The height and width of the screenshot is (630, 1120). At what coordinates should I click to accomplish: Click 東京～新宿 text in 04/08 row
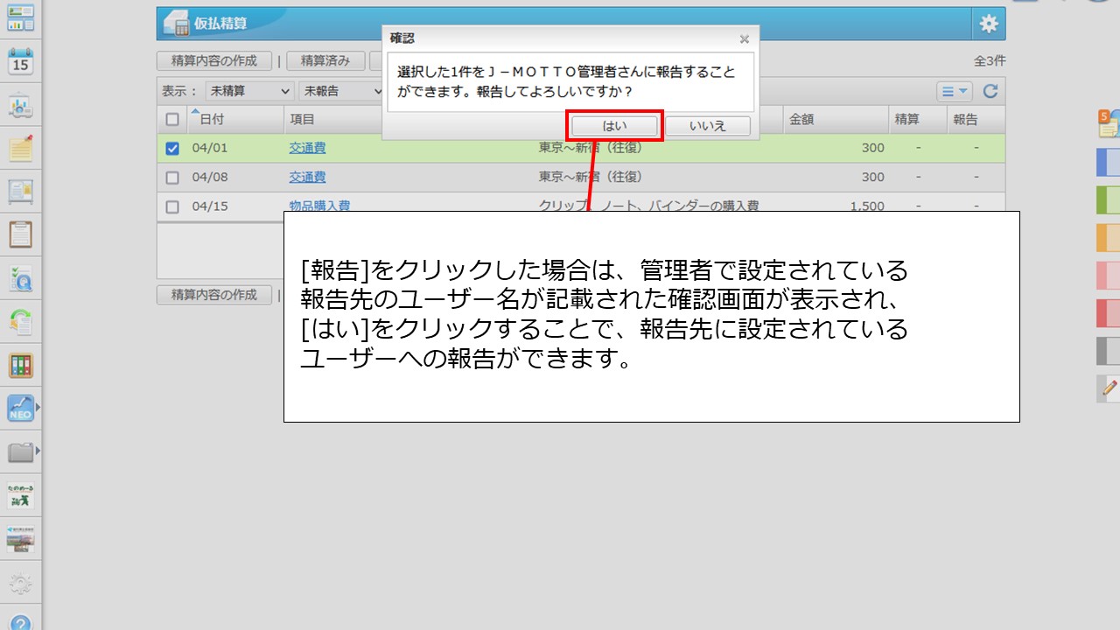tap(591, 178)
